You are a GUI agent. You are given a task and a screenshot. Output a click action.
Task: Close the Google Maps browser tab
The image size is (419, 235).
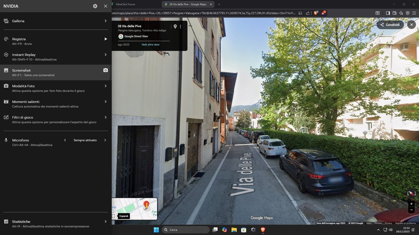tap(211, 4)
